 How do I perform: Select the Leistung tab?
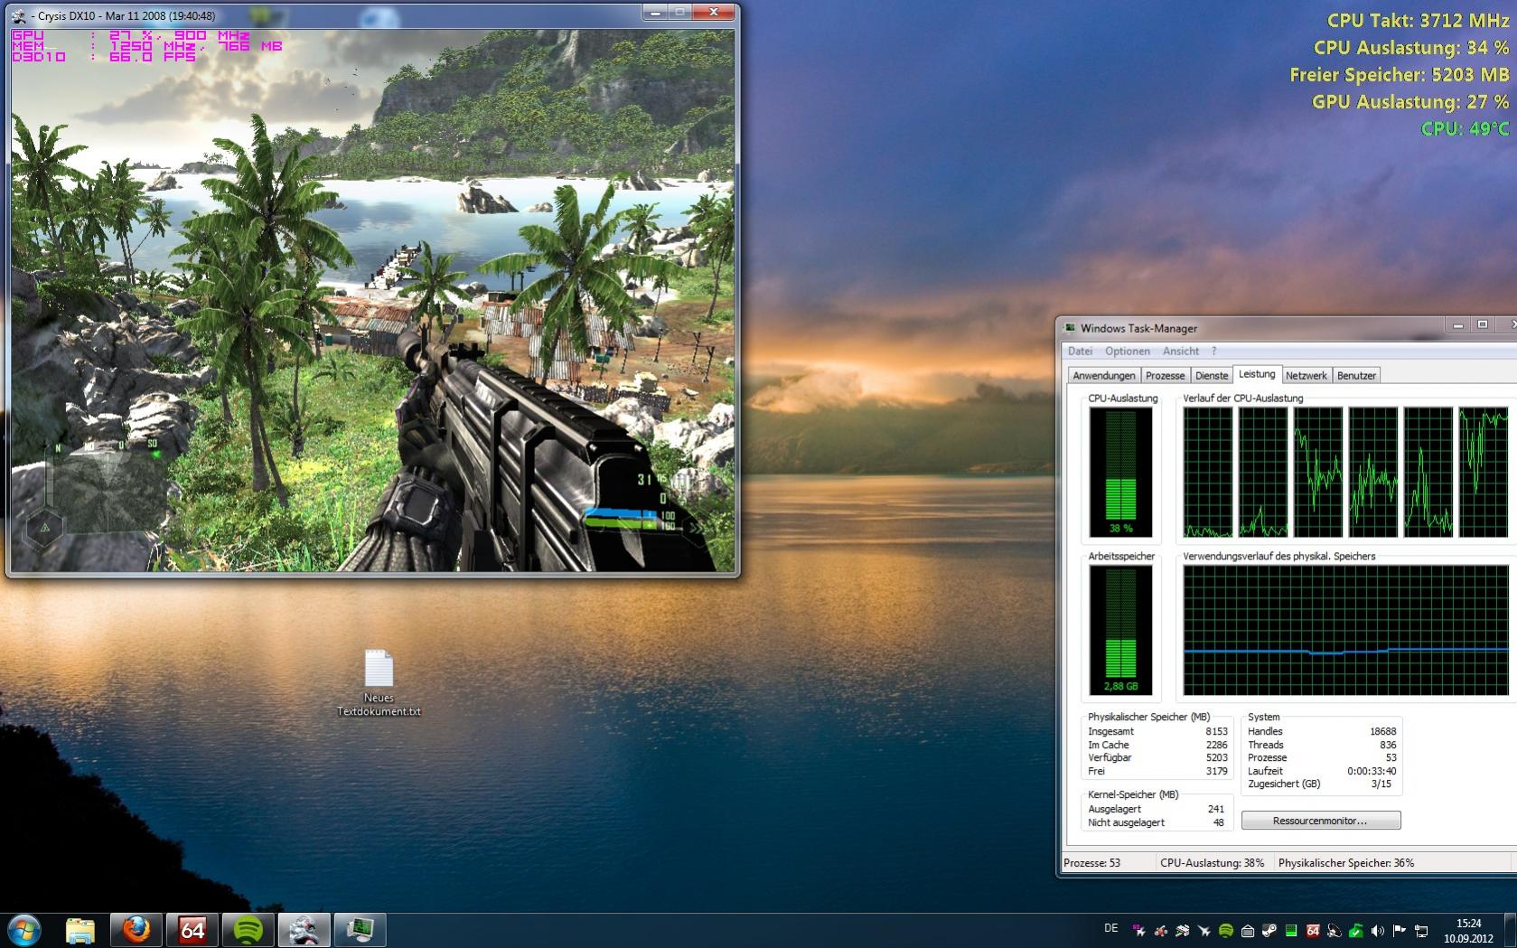click(x=1257, y=374)
